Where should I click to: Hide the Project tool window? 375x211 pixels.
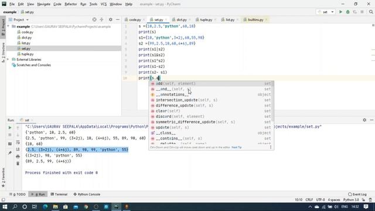tap(118, 19)
